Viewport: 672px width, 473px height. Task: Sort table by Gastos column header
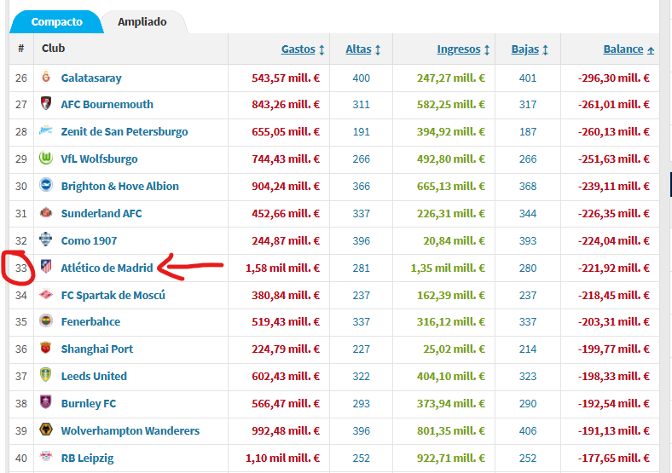point(298,49)
